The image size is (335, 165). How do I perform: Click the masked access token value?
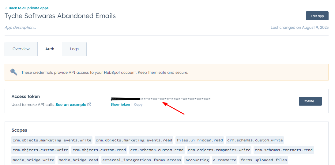click(x=161, y=99)
